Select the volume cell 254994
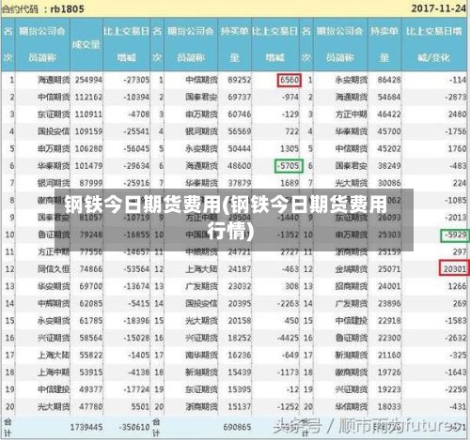Screen dimensions: 470x440 88,80
